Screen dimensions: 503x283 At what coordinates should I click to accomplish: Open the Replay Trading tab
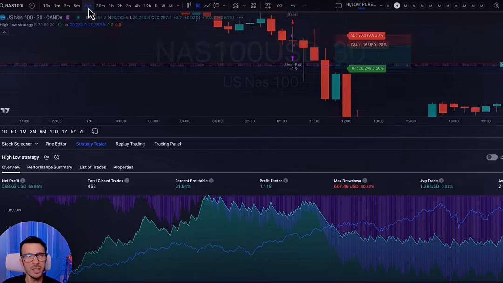click(130, 144)
